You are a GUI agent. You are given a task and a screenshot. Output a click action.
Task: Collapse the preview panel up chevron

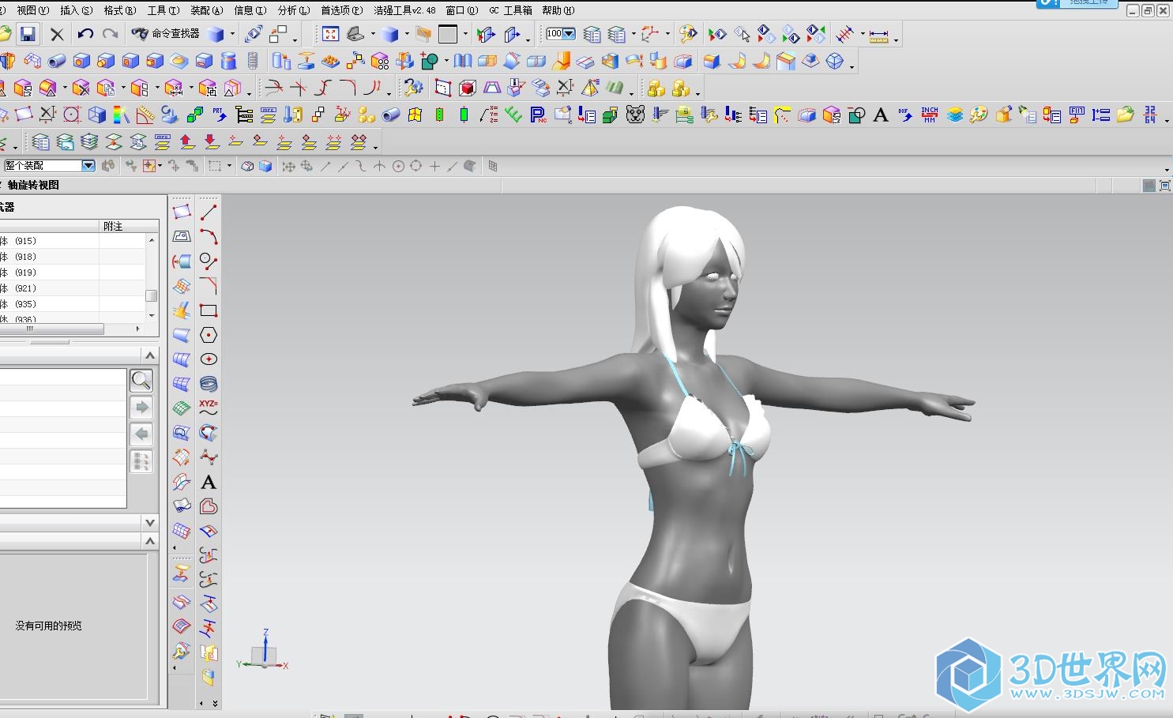pos(150,541)
